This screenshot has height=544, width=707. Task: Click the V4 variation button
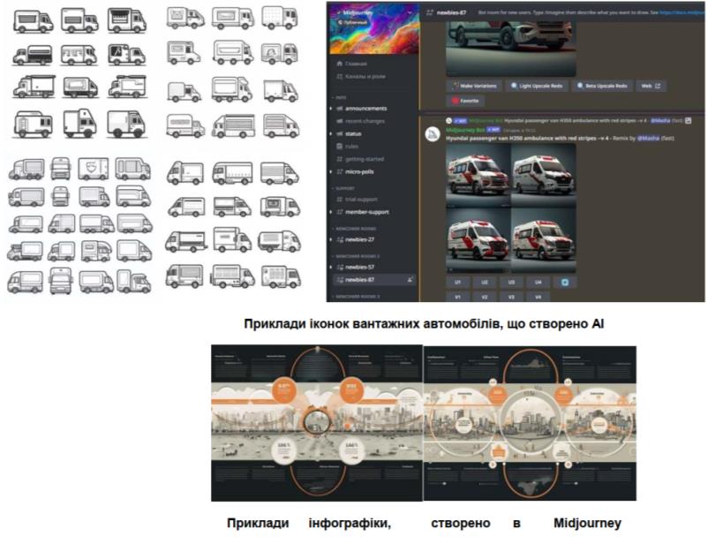coord(538,297)
